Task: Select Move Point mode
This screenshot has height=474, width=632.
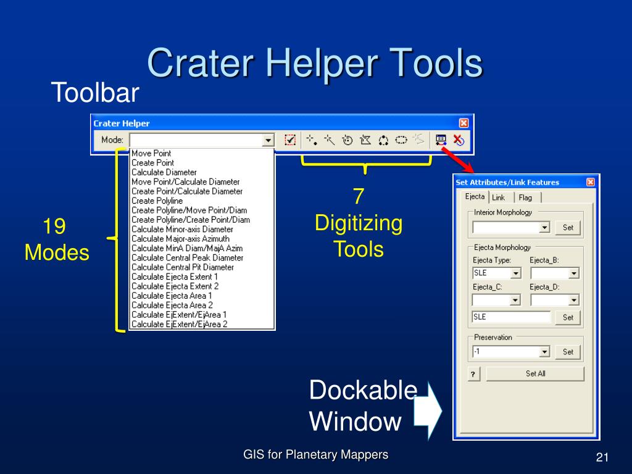Action: point(202,153)
